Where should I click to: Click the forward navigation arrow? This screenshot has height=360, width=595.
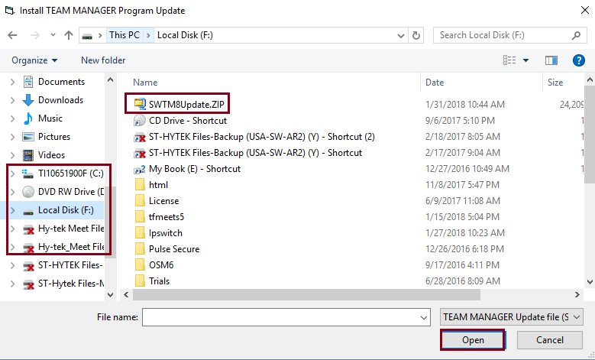34,35
